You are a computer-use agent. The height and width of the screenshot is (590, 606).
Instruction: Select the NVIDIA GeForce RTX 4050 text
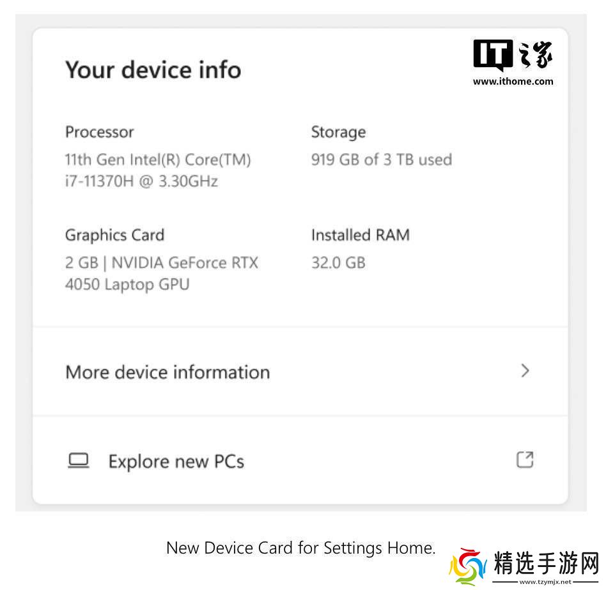point(162,273)
